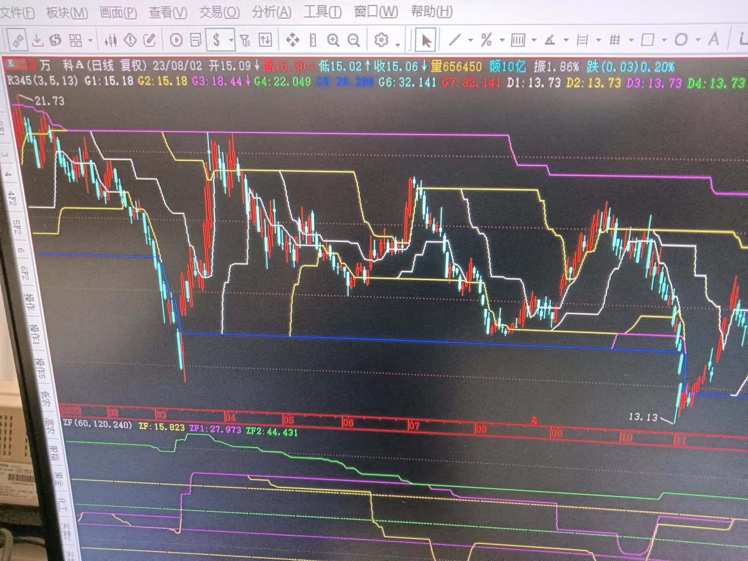The image size is (748, 561).
Task: Expand the hash grid tool dropdown
Action: tap(631, 40)
